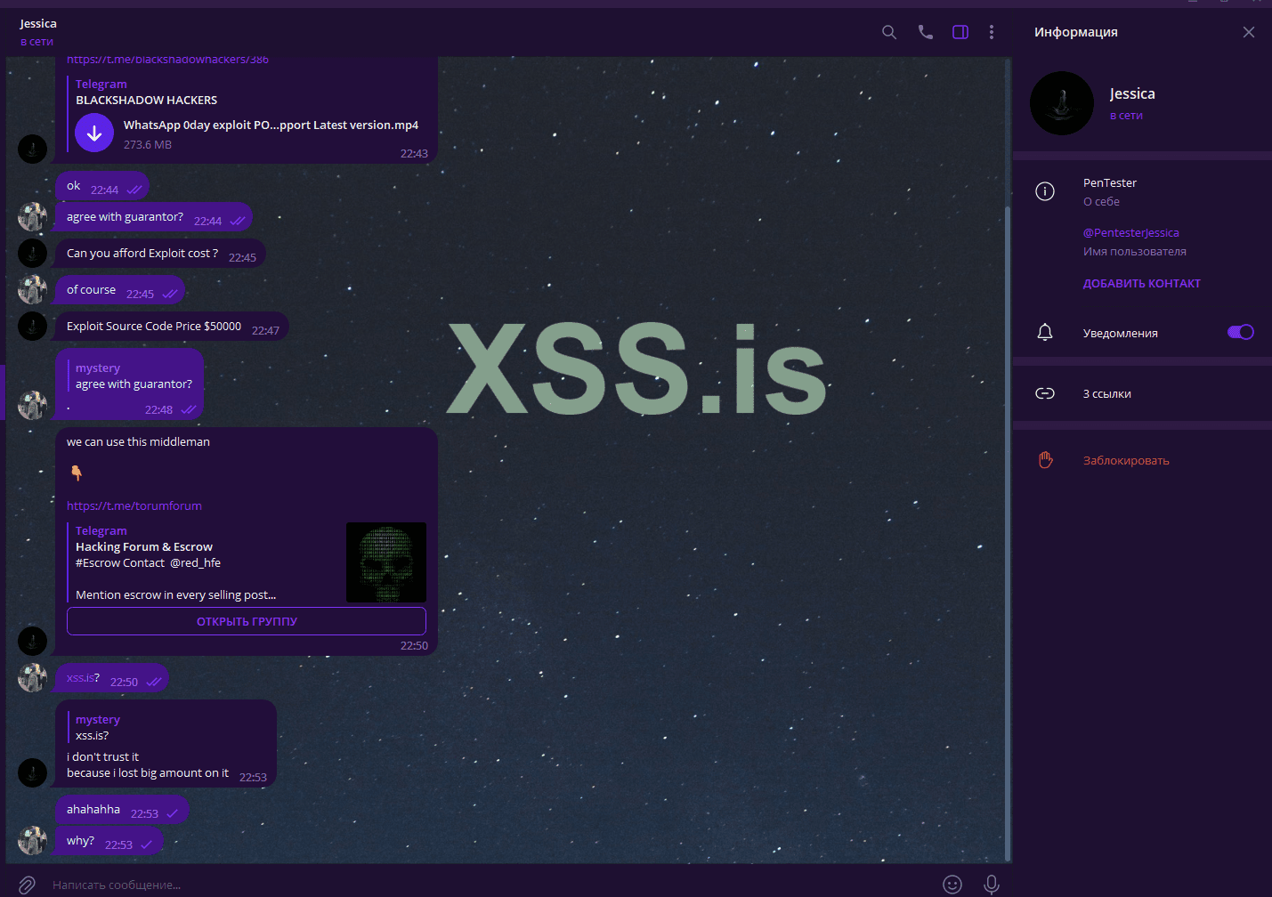Click the chain link icon beside 3 ссылки
This screenshot has height=897, width=1272.
pyautogui.click(x=1045, y=393)
